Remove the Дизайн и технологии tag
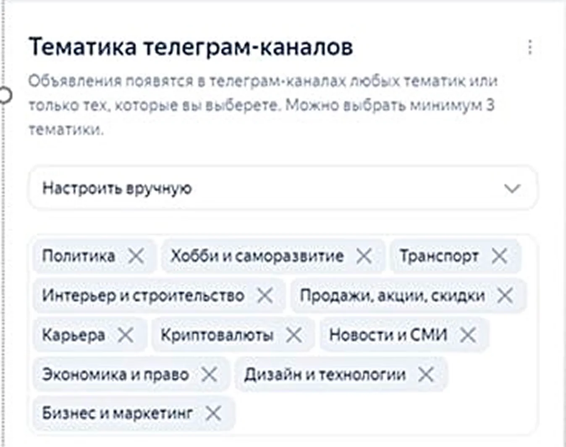This screenshot has height=447, width=566. click(426, 374)
